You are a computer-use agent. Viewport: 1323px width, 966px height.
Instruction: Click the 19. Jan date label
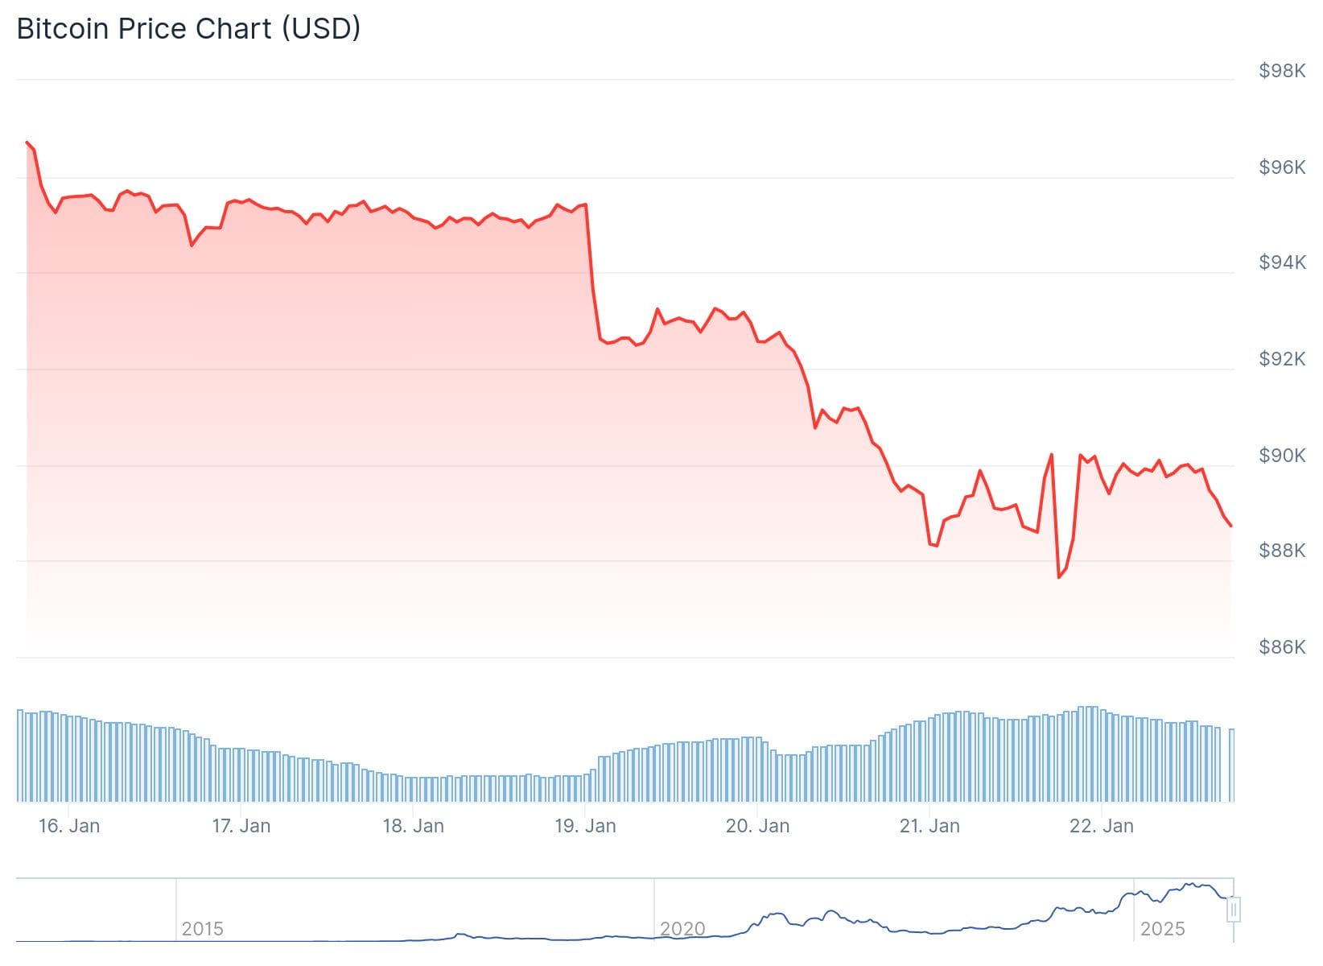(585, 826)
